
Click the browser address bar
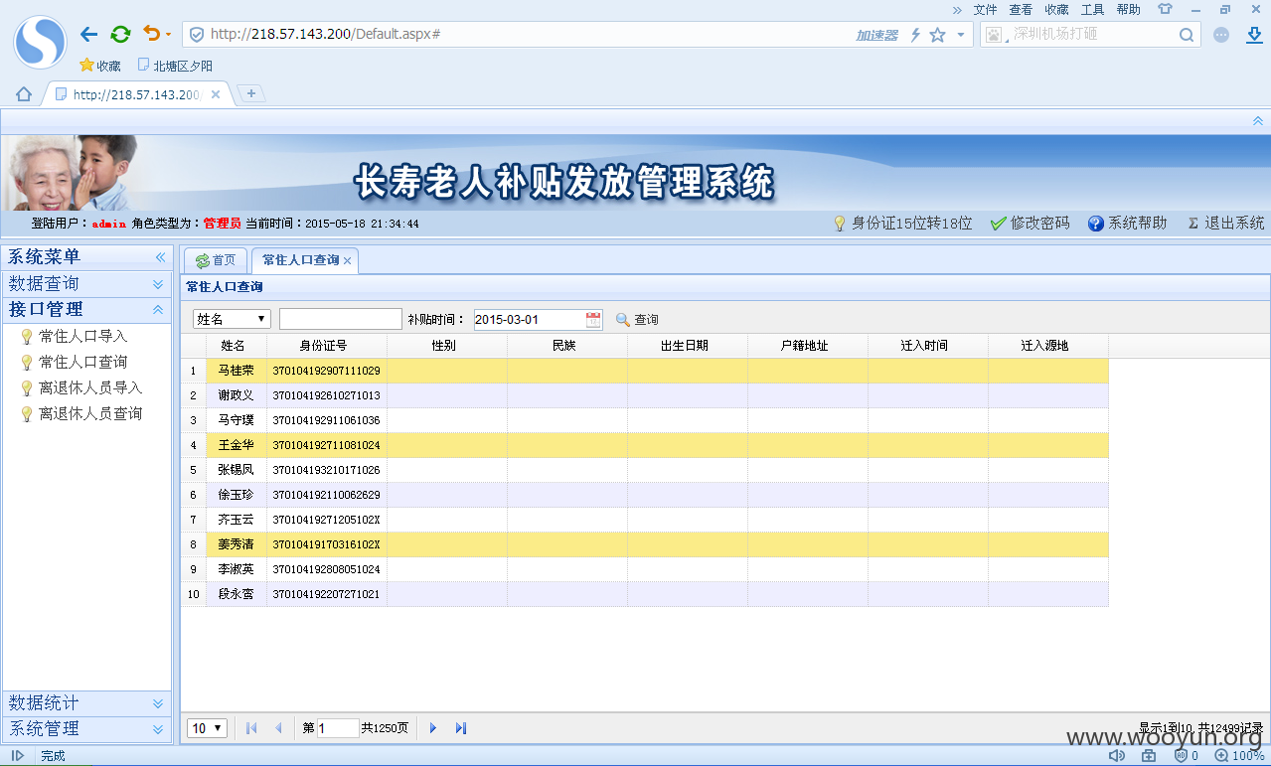517,35
